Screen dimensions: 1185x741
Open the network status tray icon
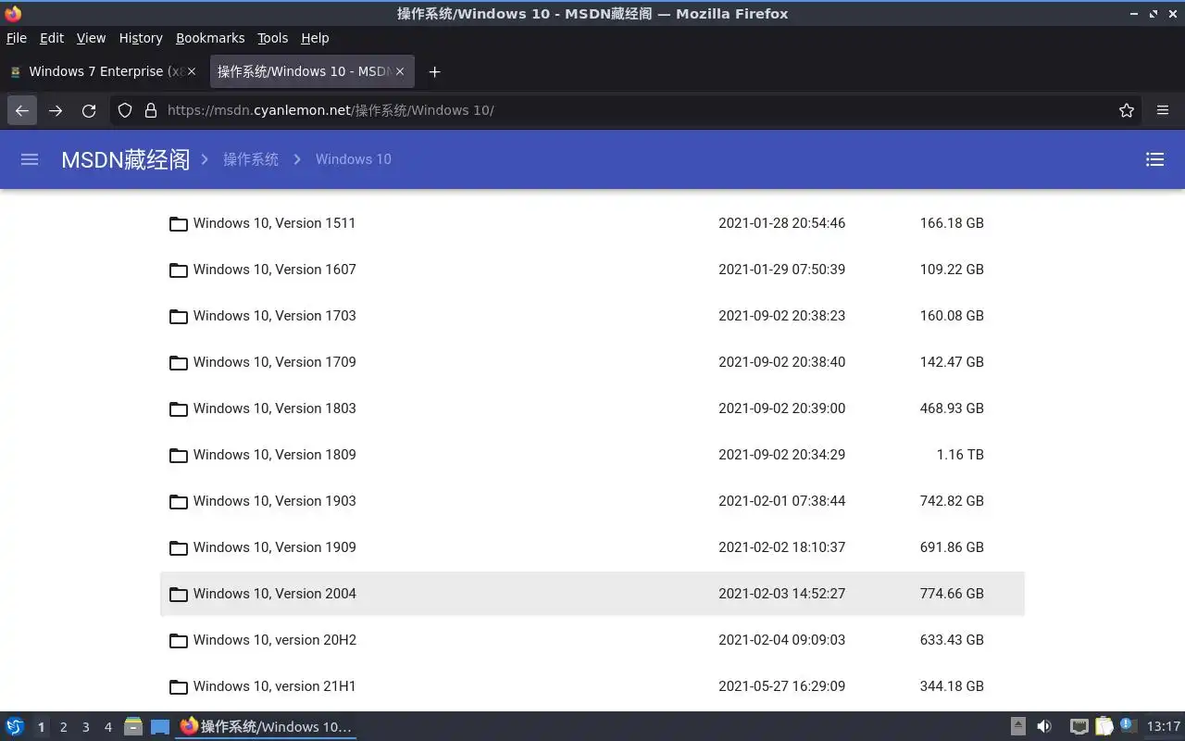coord(1079,726)
